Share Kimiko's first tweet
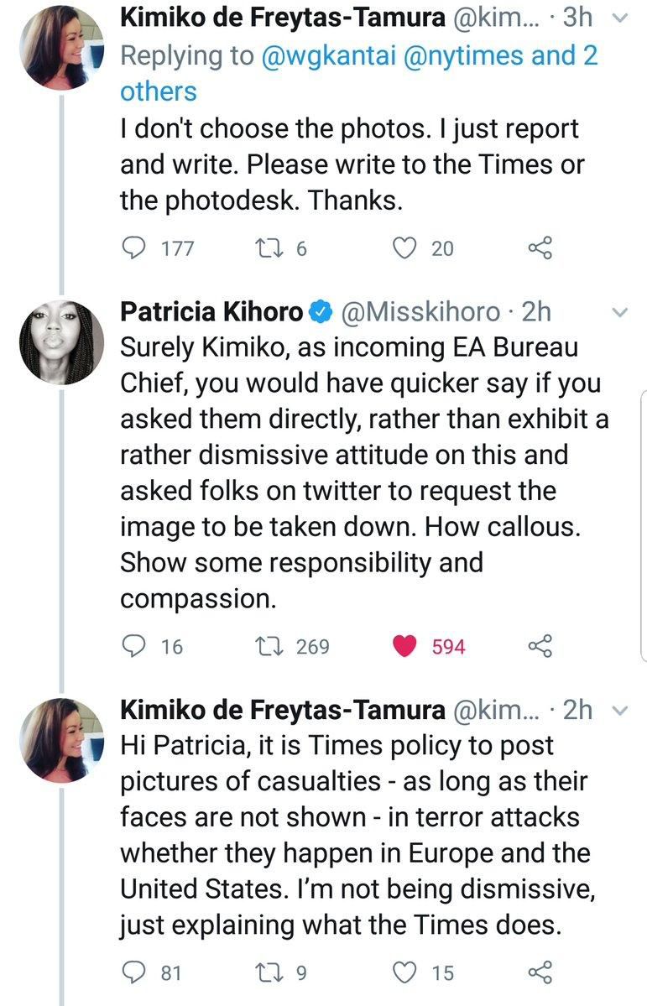 540,248
